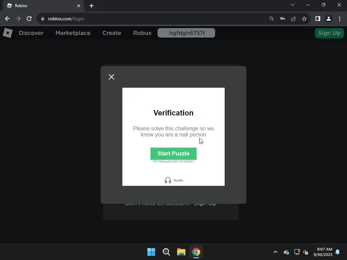Screen dimensions: 347x260
Task: Open the saved passwords key icon
Action: [282, 19]
